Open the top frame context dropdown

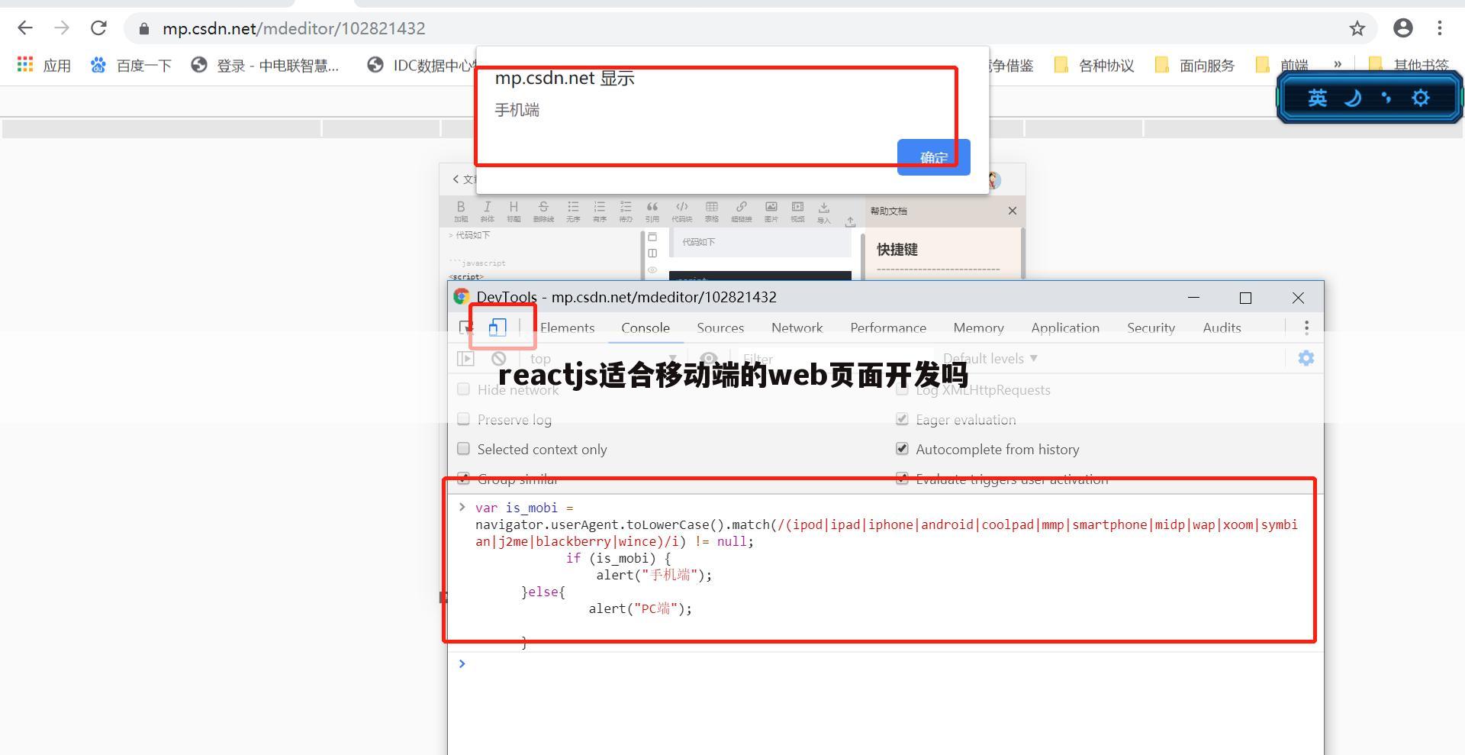(540, 358)
